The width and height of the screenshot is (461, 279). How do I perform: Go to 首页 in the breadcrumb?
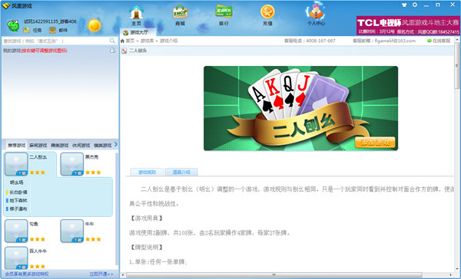[x=131, y=41]
